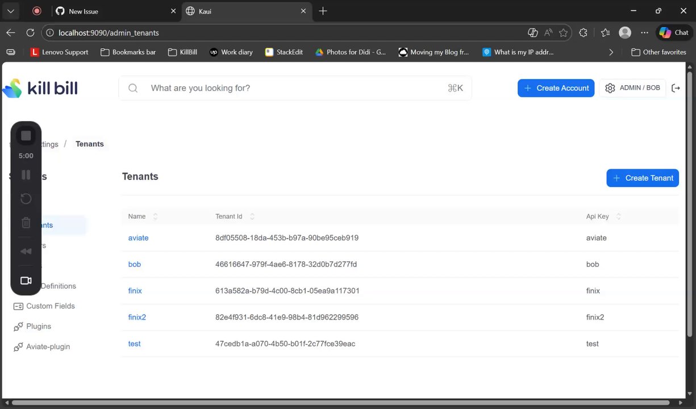Open the Copilot Chat sidebar
Viewport: 696px width, 409px height.
[x=674, y=33]
